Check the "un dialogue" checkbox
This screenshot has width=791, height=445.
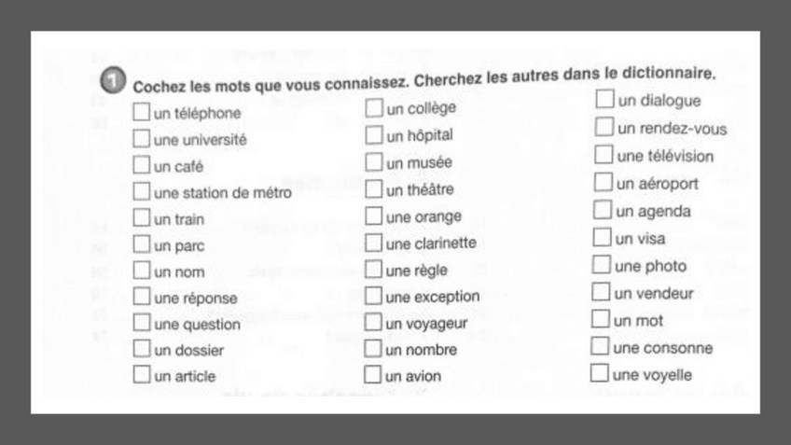(604, 99)
